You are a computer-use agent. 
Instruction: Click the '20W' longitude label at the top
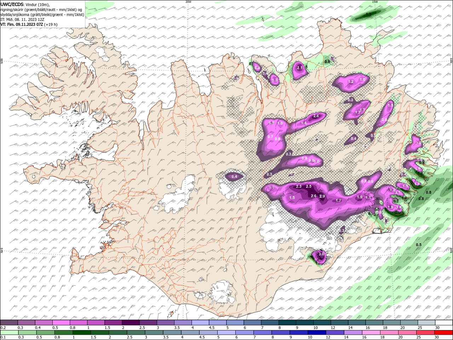[x=188, y=2]
